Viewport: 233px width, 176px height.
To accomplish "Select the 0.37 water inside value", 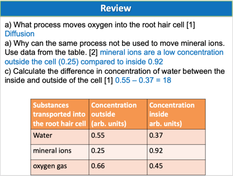I will tap(176, 137).
